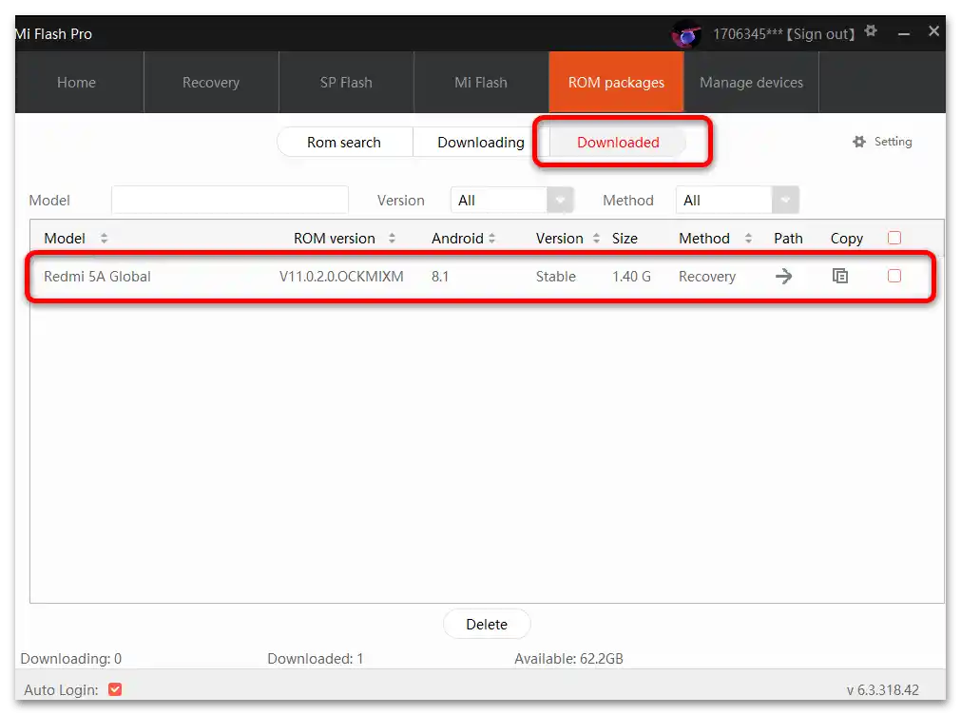The height and width of the screenshot is (715, 961).
Task: Click the Path column header
Action: click(788, 239)
